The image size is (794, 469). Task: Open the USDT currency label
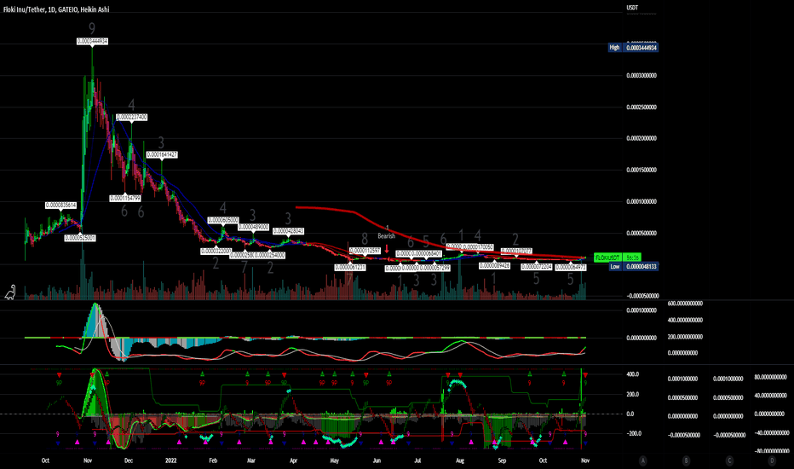click(632, 8)
